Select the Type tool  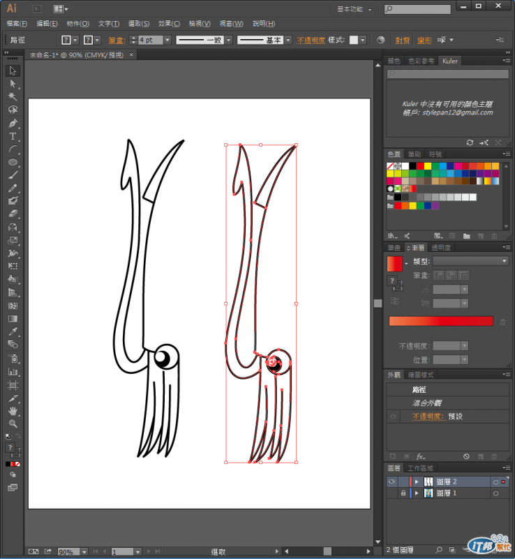click(x=13, y=136)
